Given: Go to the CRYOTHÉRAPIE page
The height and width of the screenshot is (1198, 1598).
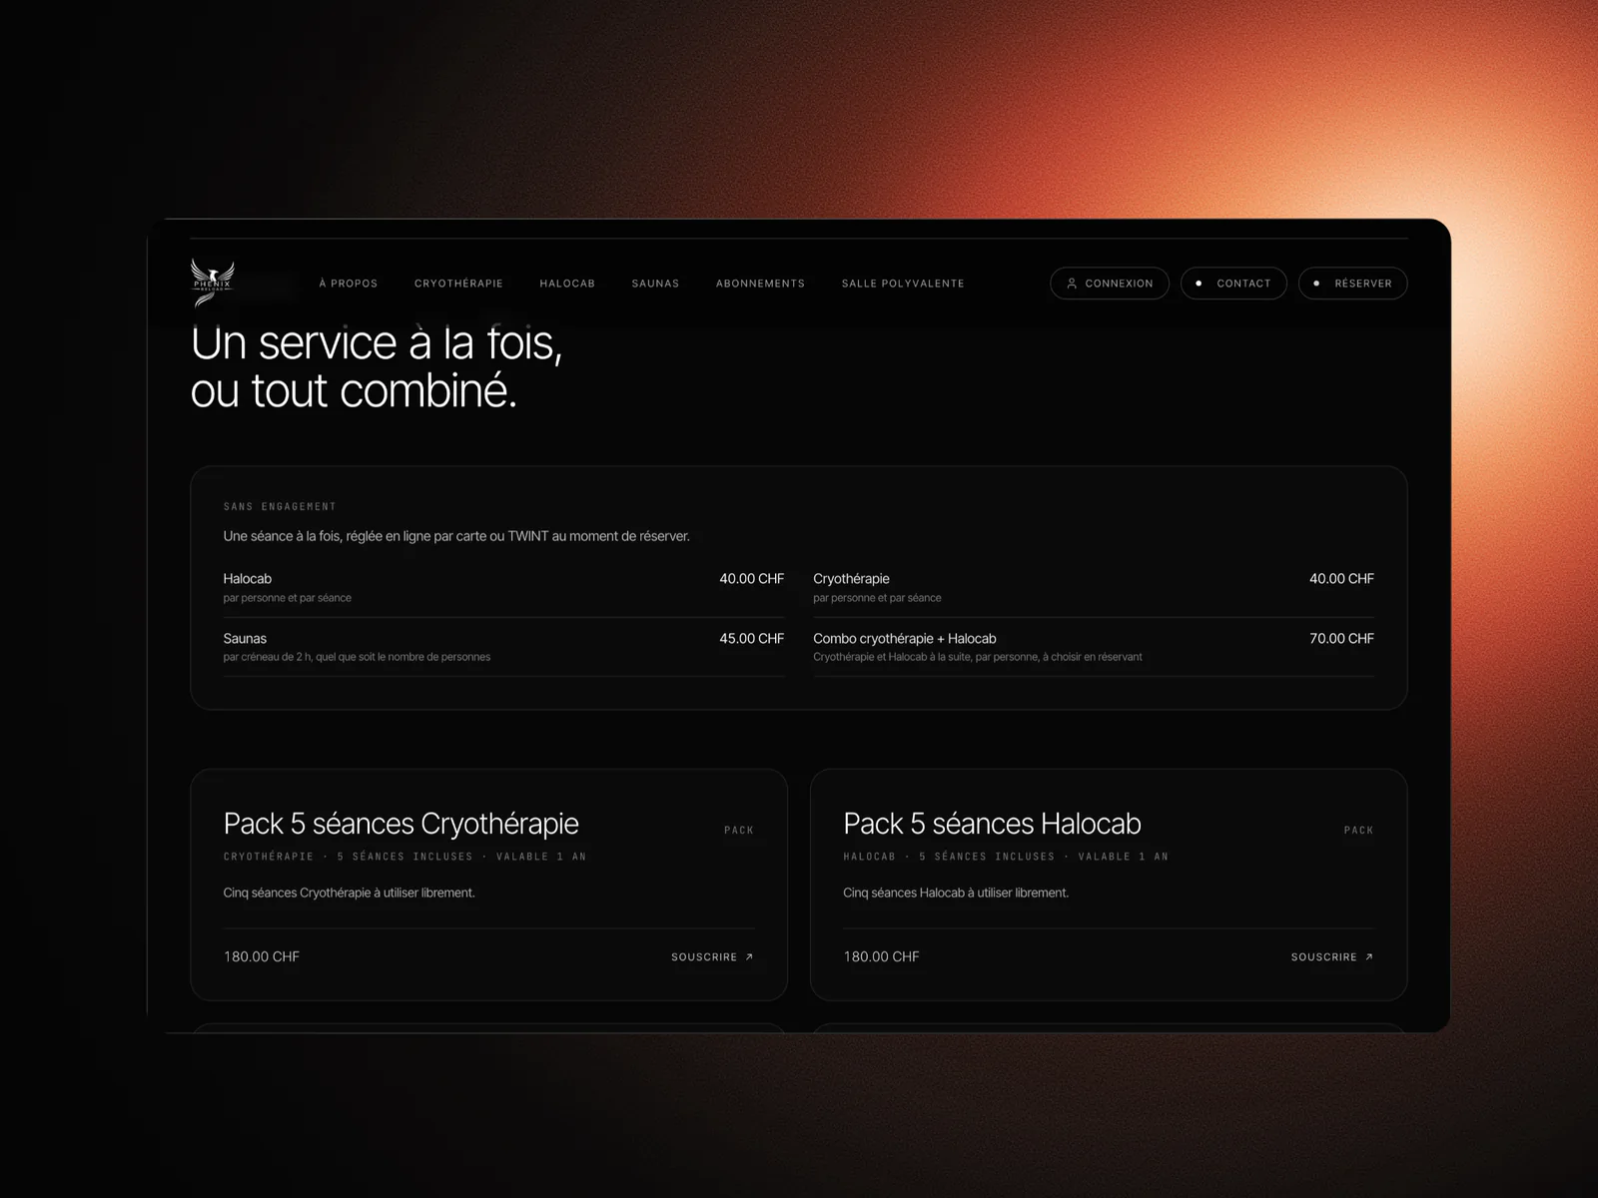Looking at the screenshot, I should tap(458, 284).
